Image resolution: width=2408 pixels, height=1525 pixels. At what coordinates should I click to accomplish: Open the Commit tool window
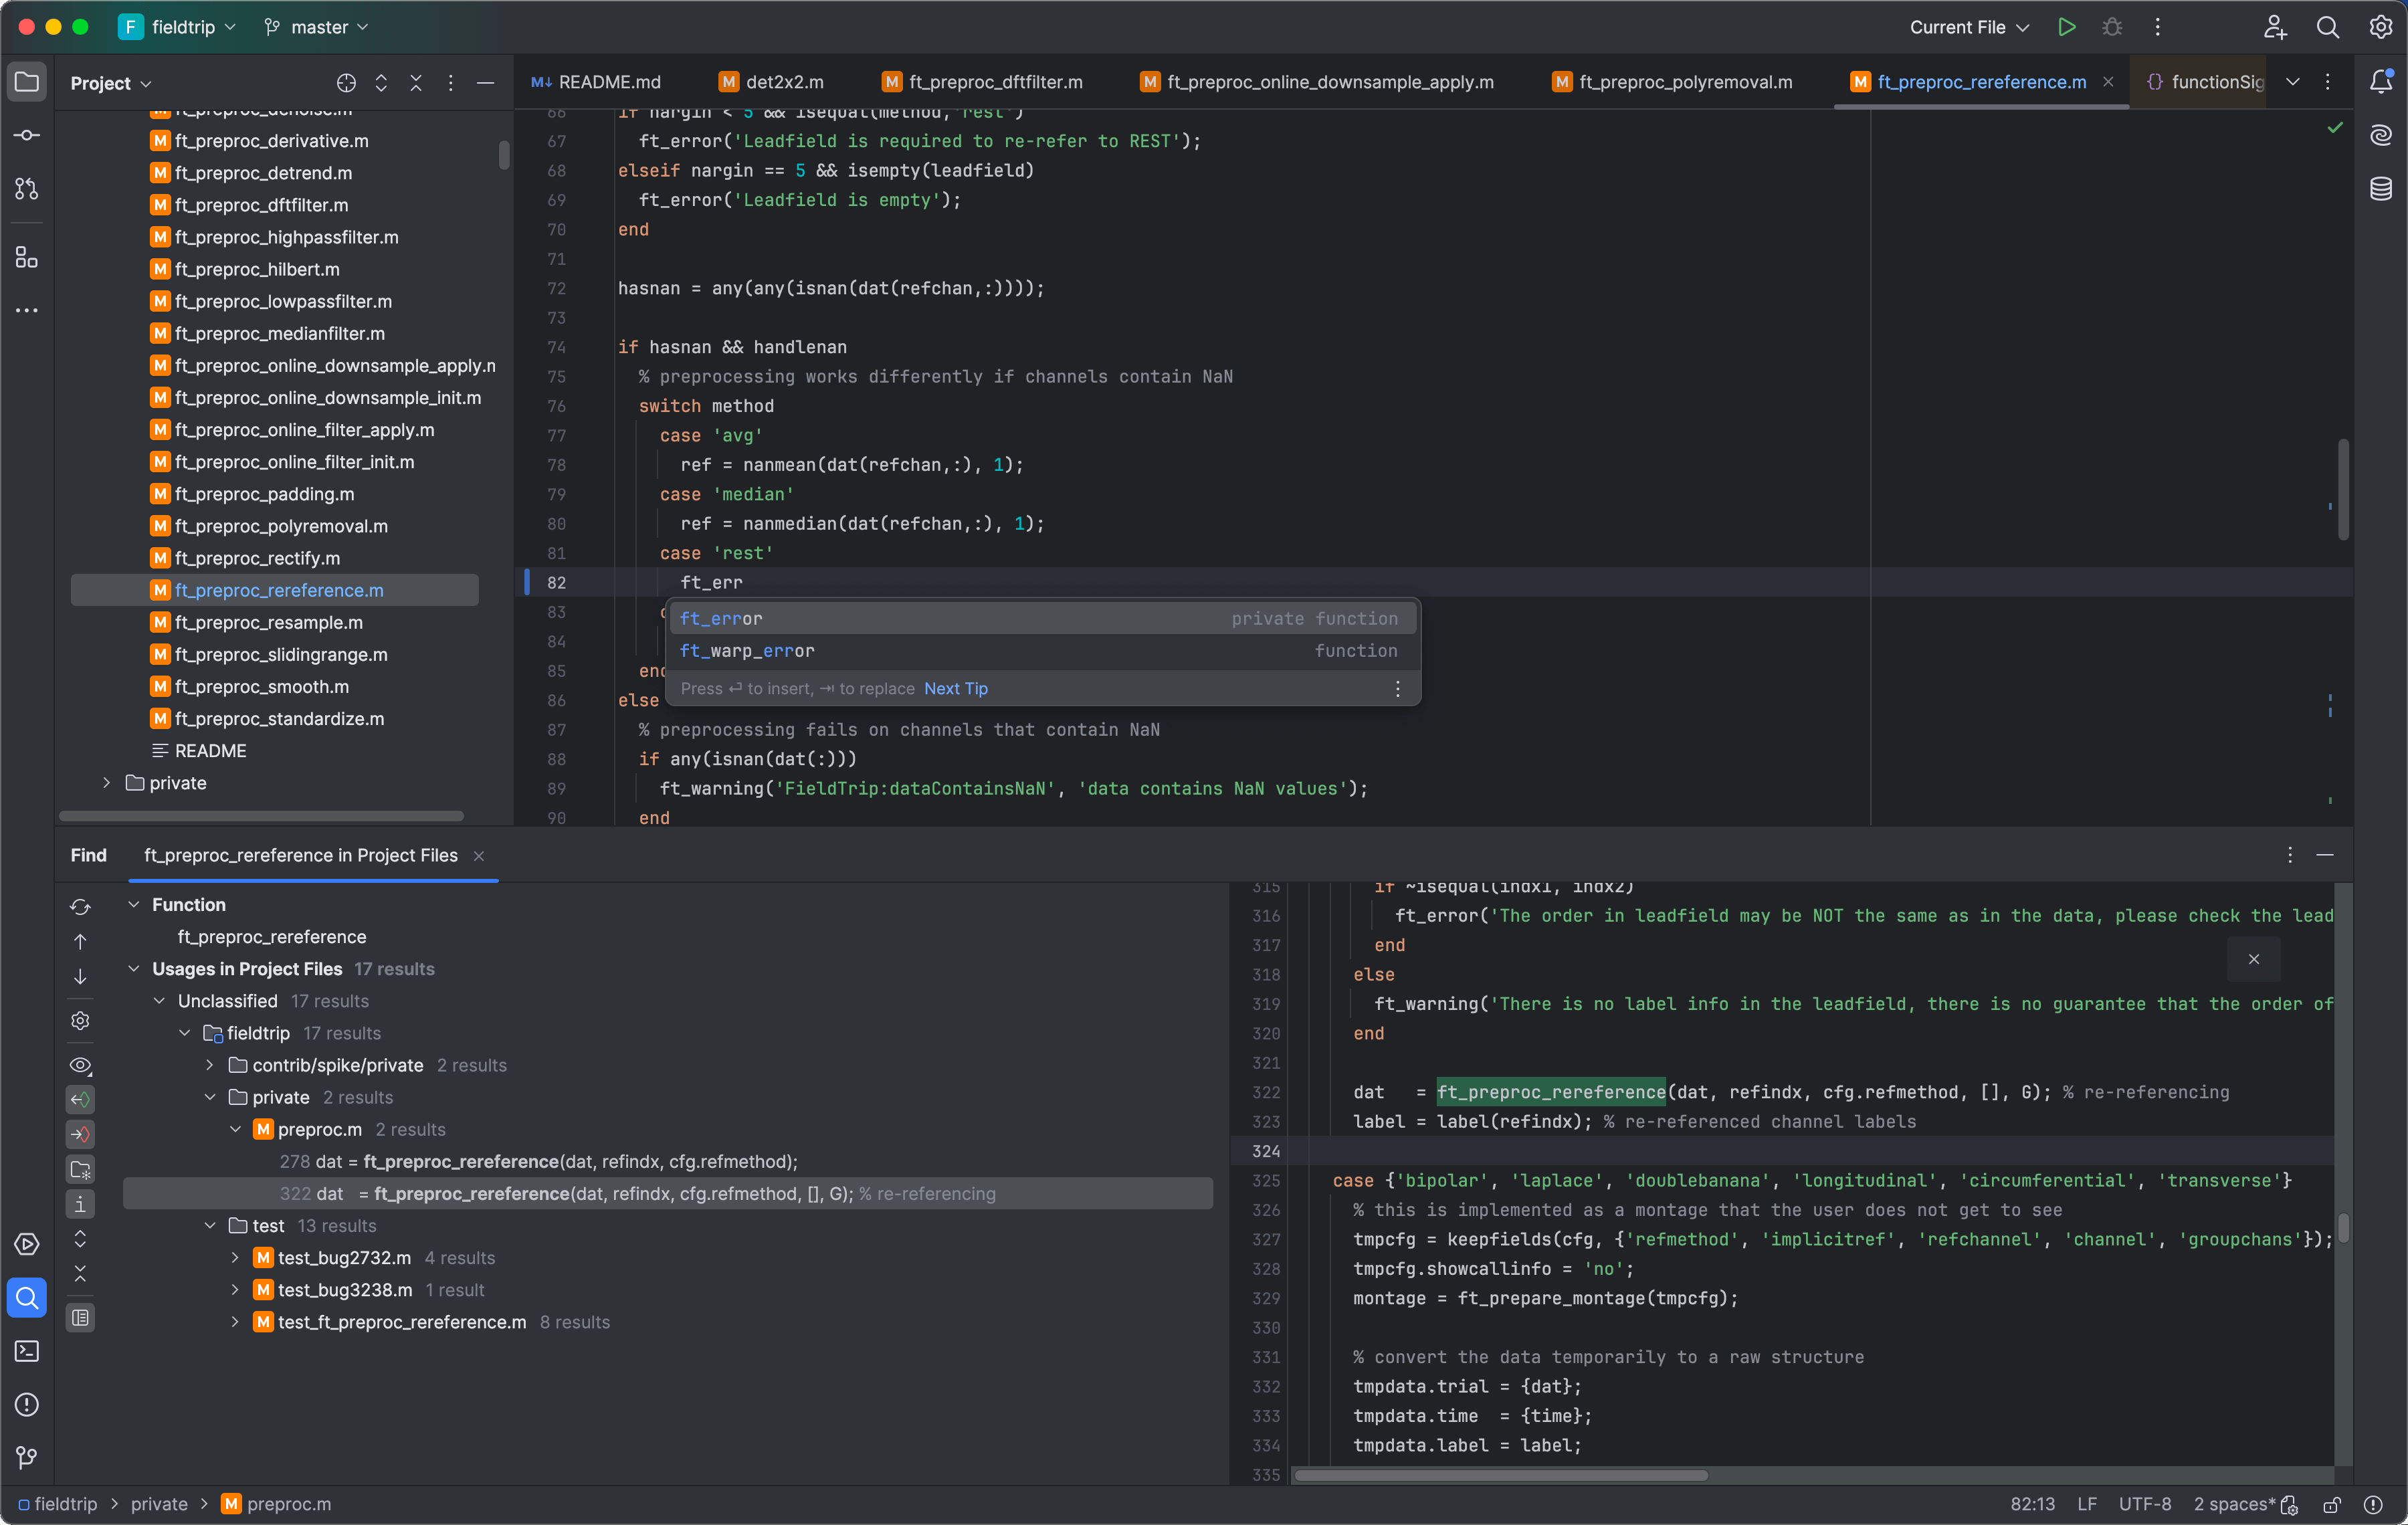[x=26, y=135]
